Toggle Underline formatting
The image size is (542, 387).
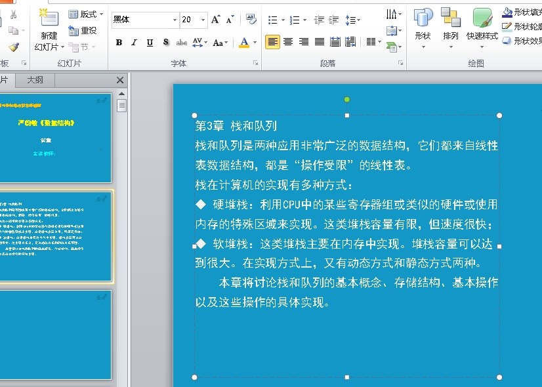[x=150, y=43]
